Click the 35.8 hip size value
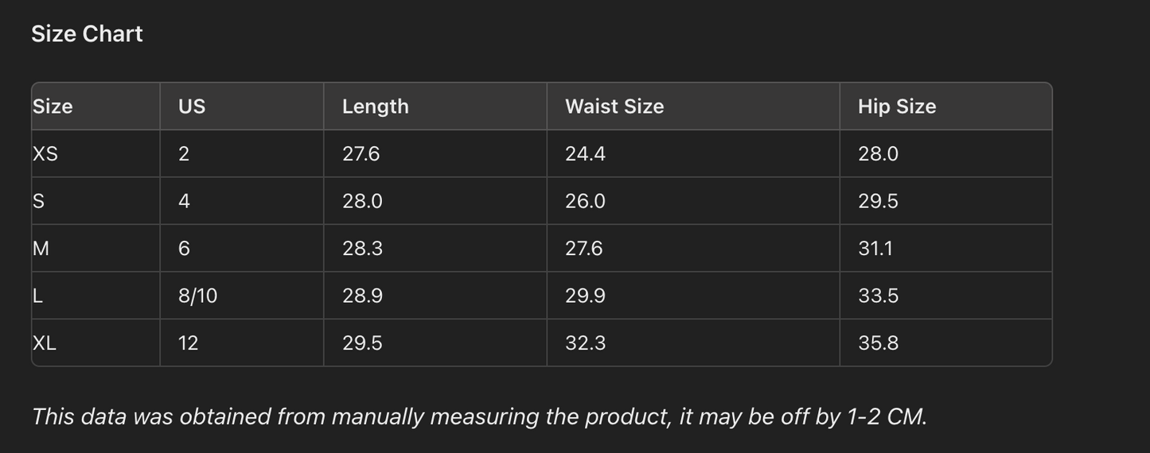Image resolution: width=1150 pixels, height=453 pixels. coord(878,343)
